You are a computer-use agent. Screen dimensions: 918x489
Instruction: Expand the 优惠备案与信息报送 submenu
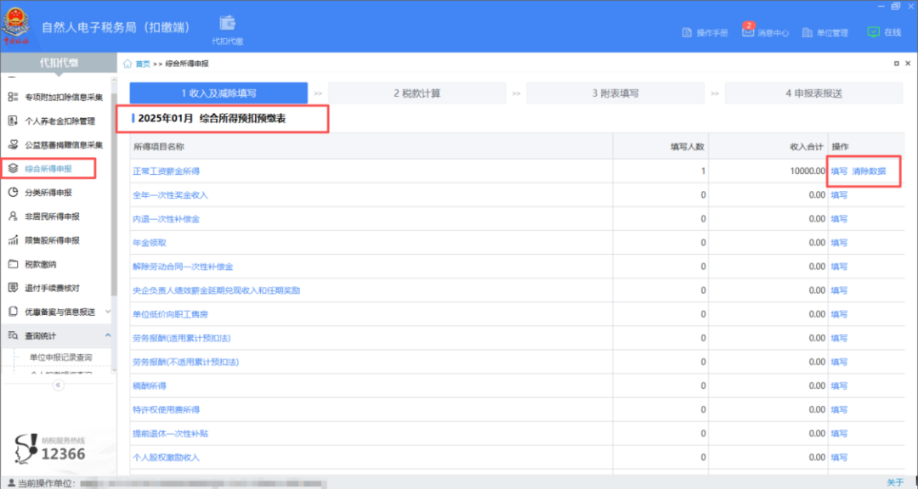click(107, 312)
